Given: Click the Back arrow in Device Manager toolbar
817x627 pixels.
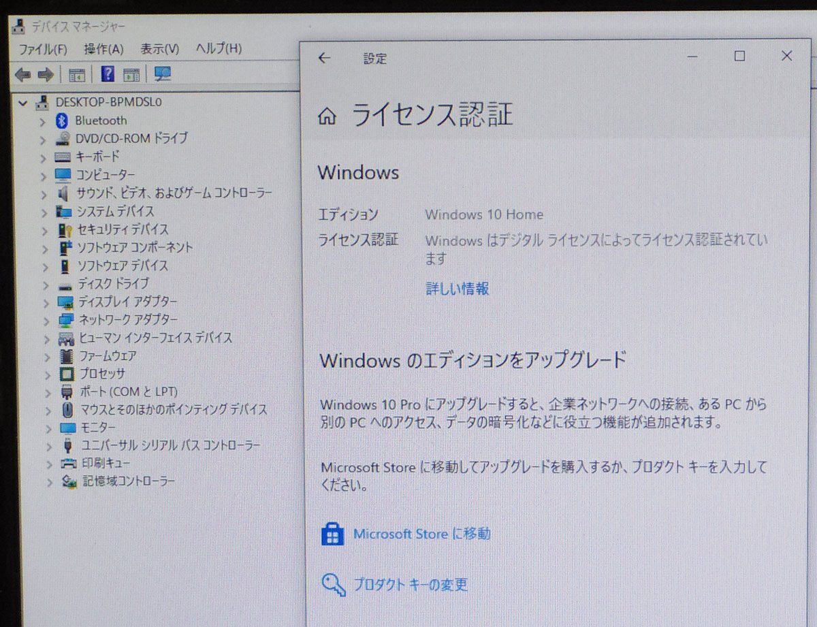Looking at the screenshot, I should click(22, 74).
